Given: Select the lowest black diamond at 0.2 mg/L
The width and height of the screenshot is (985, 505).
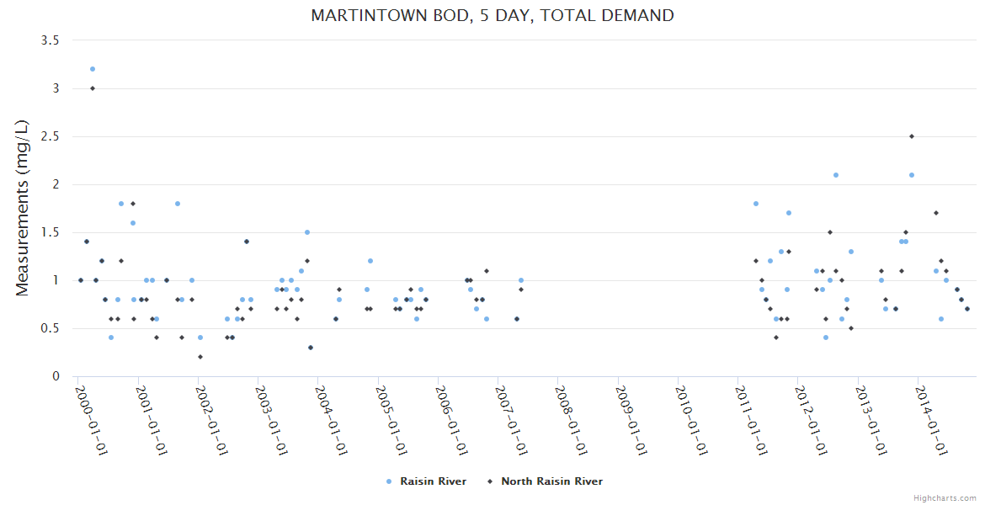Looking at the screenshot, I should pyautogui.click(x=200, y=357).
